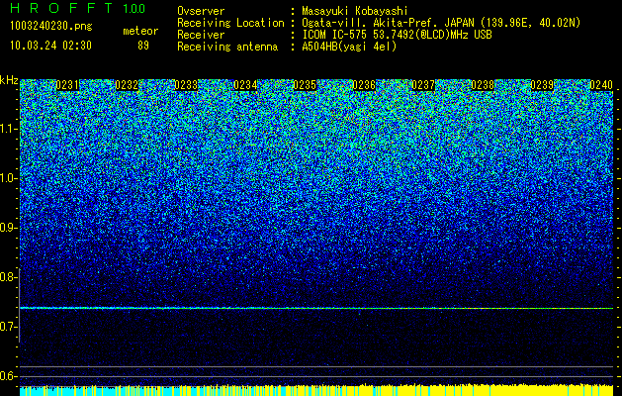
Task: Click the 0236 time marker
Action: click(x=364, y=85)
